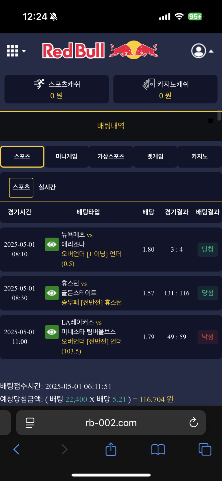222x481 pixels.
Task: Open the 카지노캐쉬 balance box
Action: 165,89
